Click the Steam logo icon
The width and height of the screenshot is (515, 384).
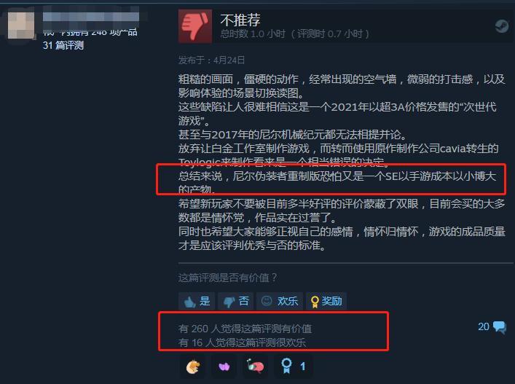pyautogui.click(x=502, y=26)
